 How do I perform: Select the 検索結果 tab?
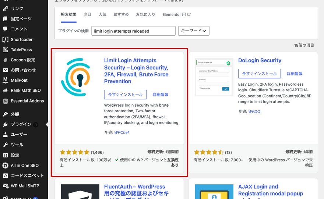[68, 14]
